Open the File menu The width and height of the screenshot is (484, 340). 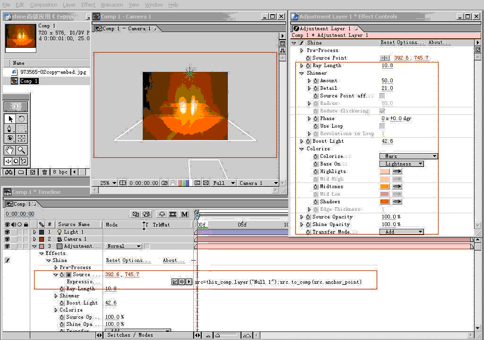[x=6, y=5]
